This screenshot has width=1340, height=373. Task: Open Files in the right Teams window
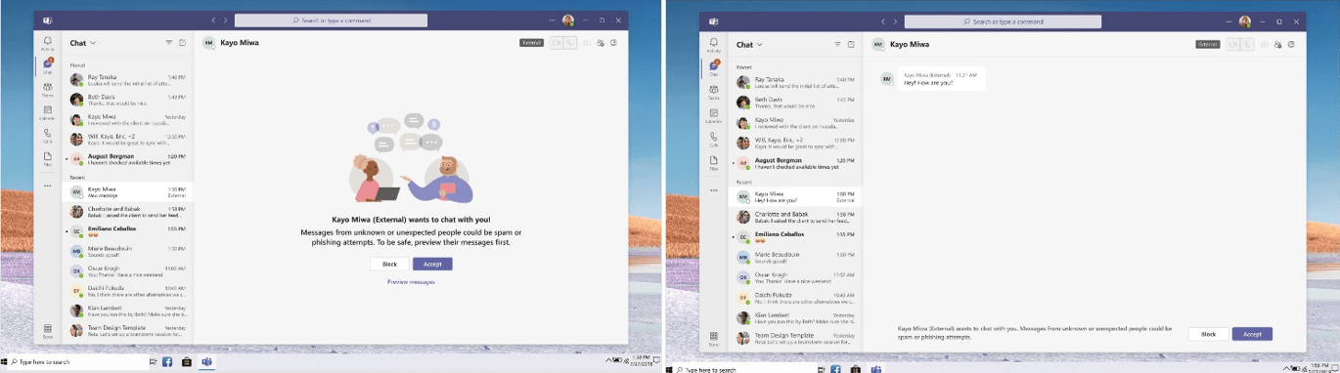tap(714, 162)
